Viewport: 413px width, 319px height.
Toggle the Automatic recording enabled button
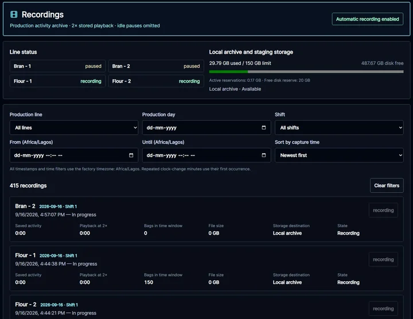368,19
